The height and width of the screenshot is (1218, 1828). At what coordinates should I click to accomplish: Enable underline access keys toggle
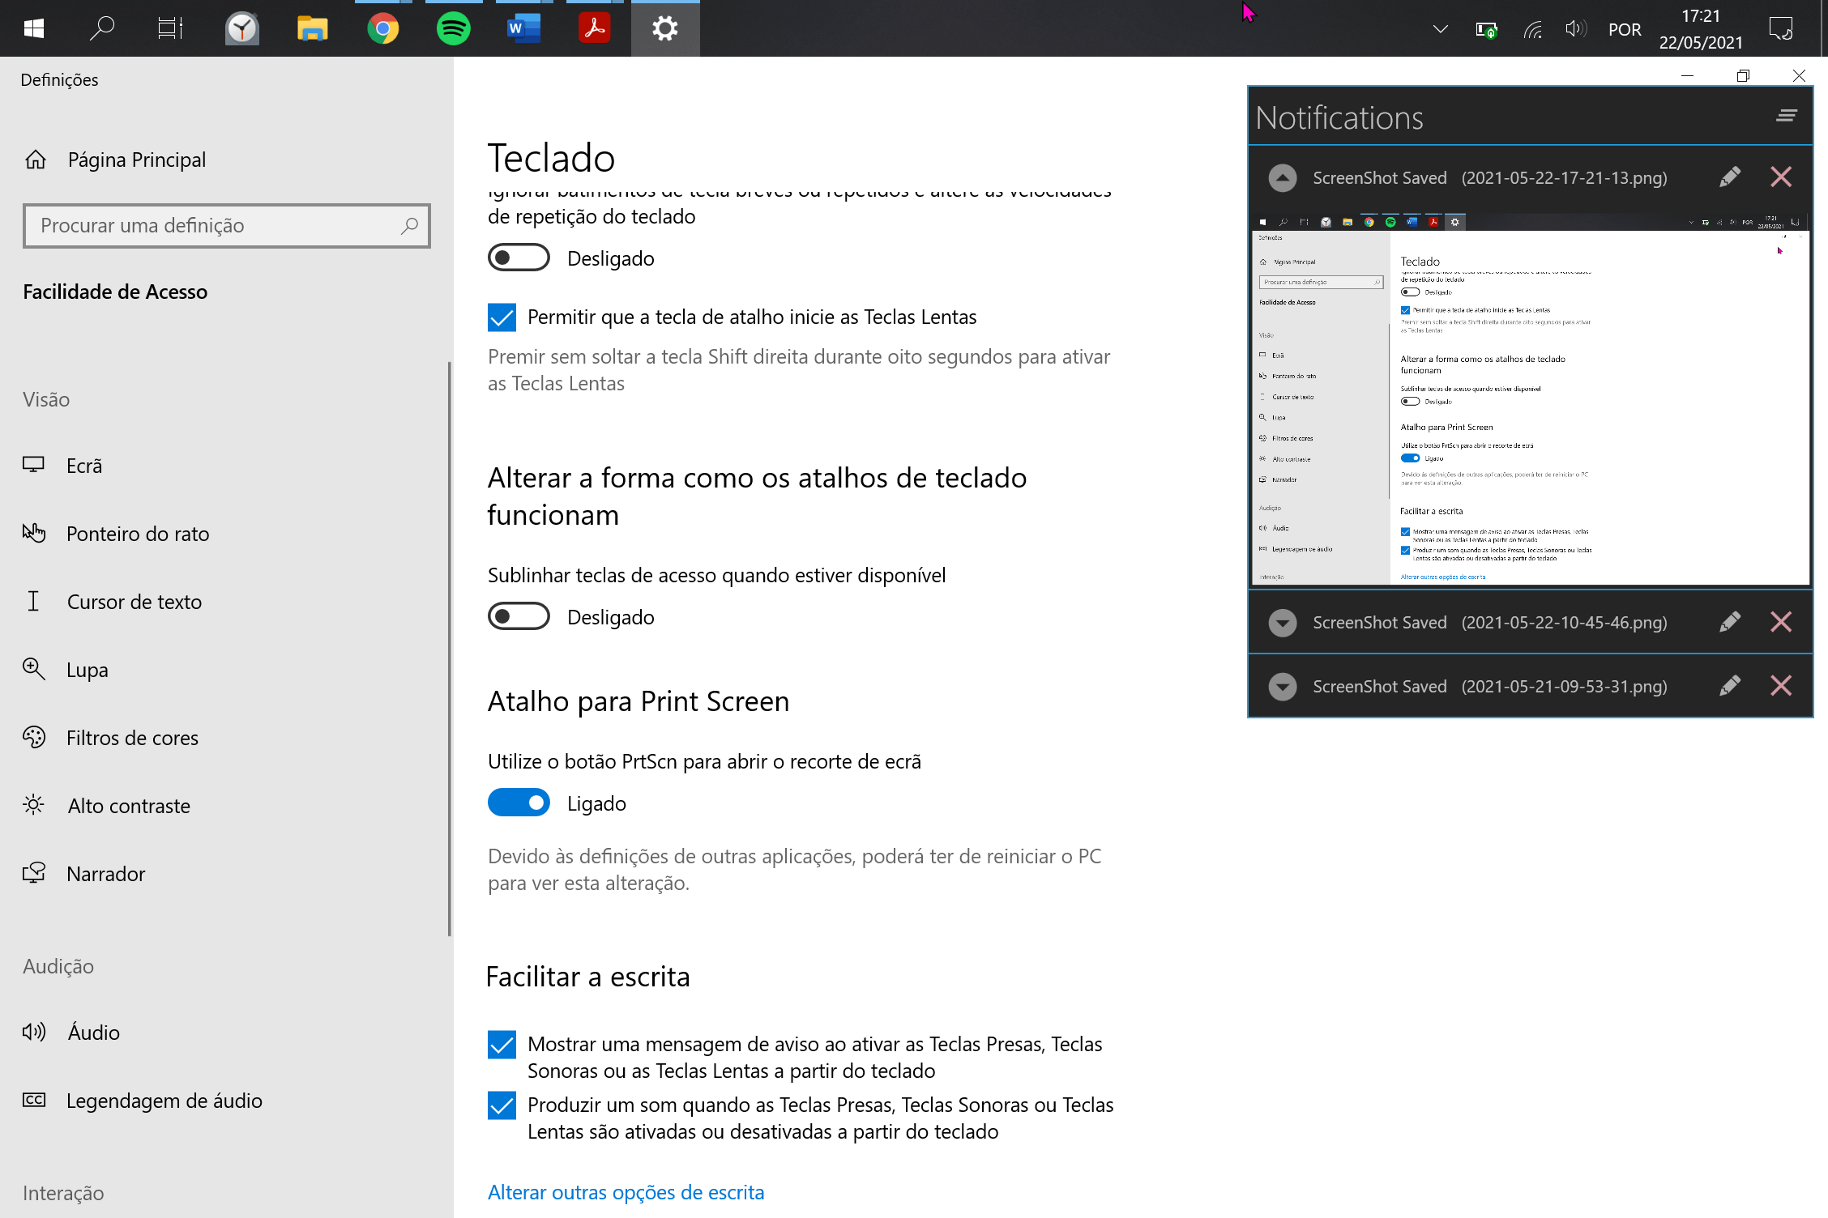pyautogui.click(x=519, y=616)
